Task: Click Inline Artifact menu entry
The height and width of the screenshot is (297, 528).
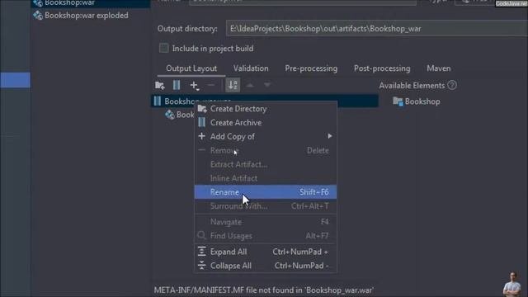Action: point(266,178)
